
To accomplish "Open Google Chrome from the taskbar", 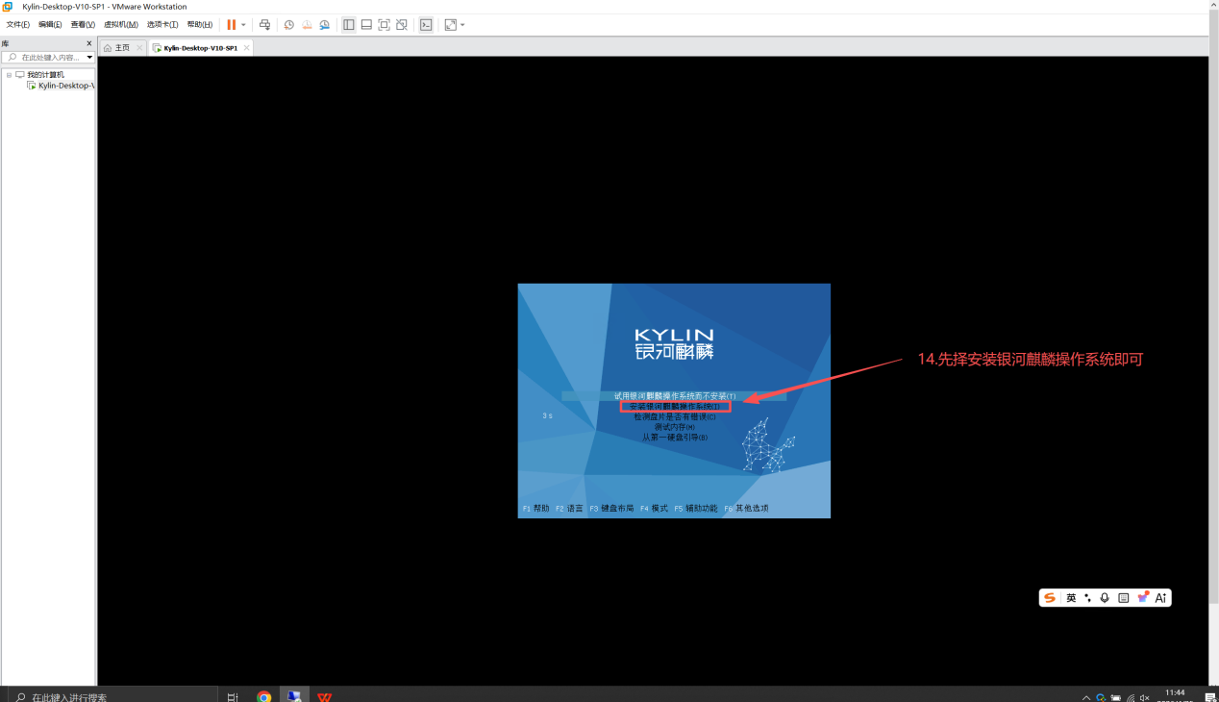I will point(264,696).
